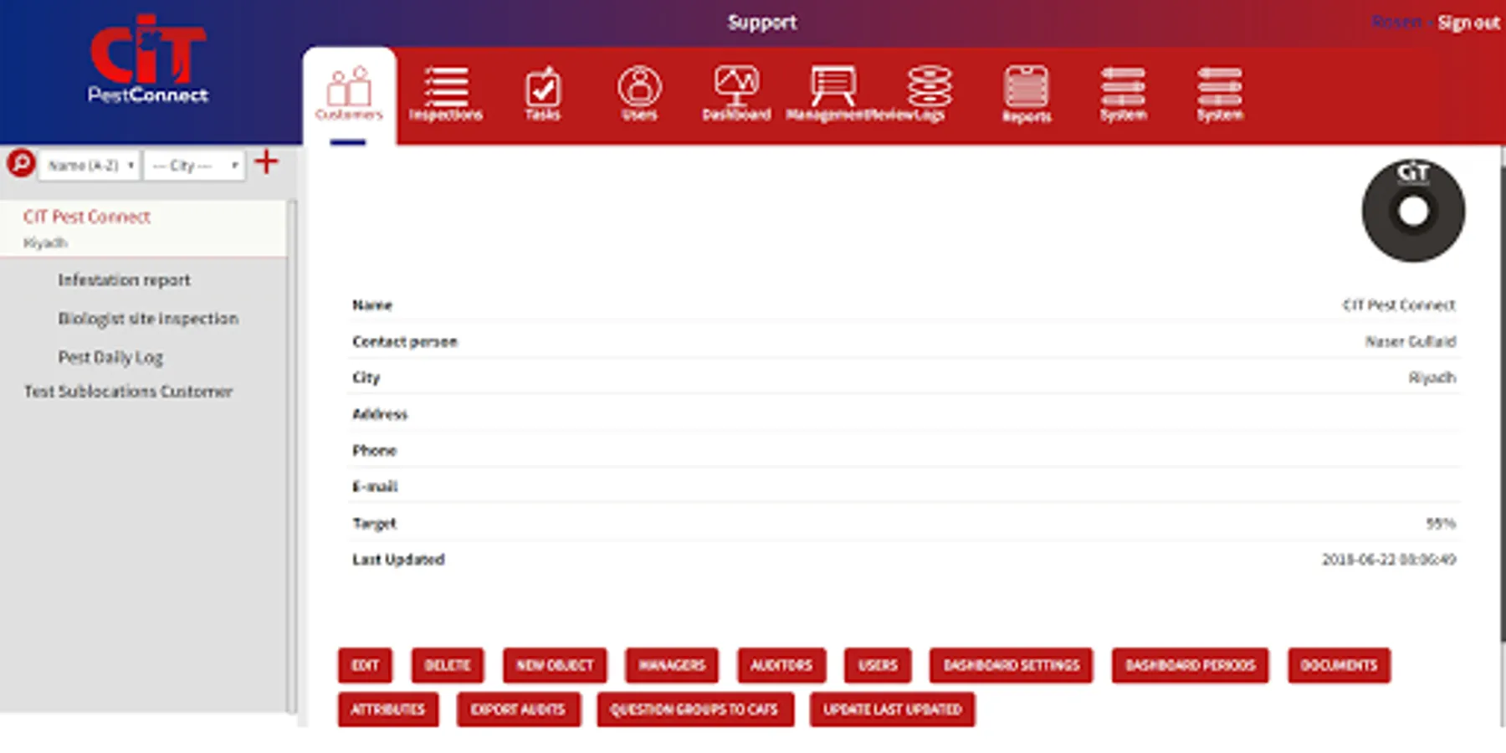
Task: Click the Users button below details
Action: coord(878,665)
